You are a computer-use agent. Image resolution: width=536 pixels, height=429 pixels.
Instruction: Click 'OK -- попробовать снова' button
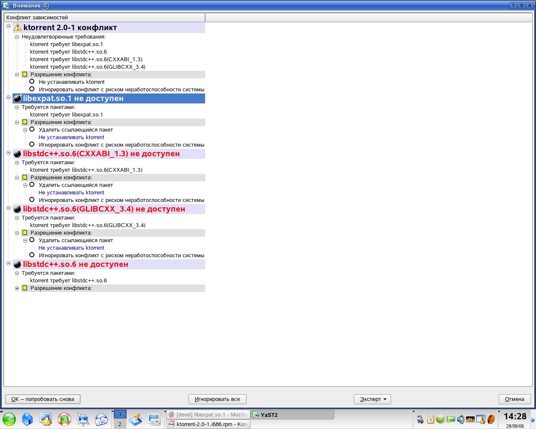pyautogui.click(x=43, y=399)
